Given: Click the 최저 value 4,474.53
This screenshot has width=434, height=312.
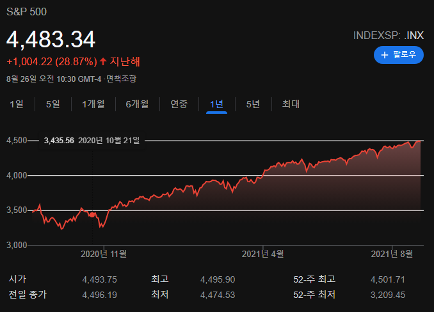Looking at the screenshot, I should 218,295.
